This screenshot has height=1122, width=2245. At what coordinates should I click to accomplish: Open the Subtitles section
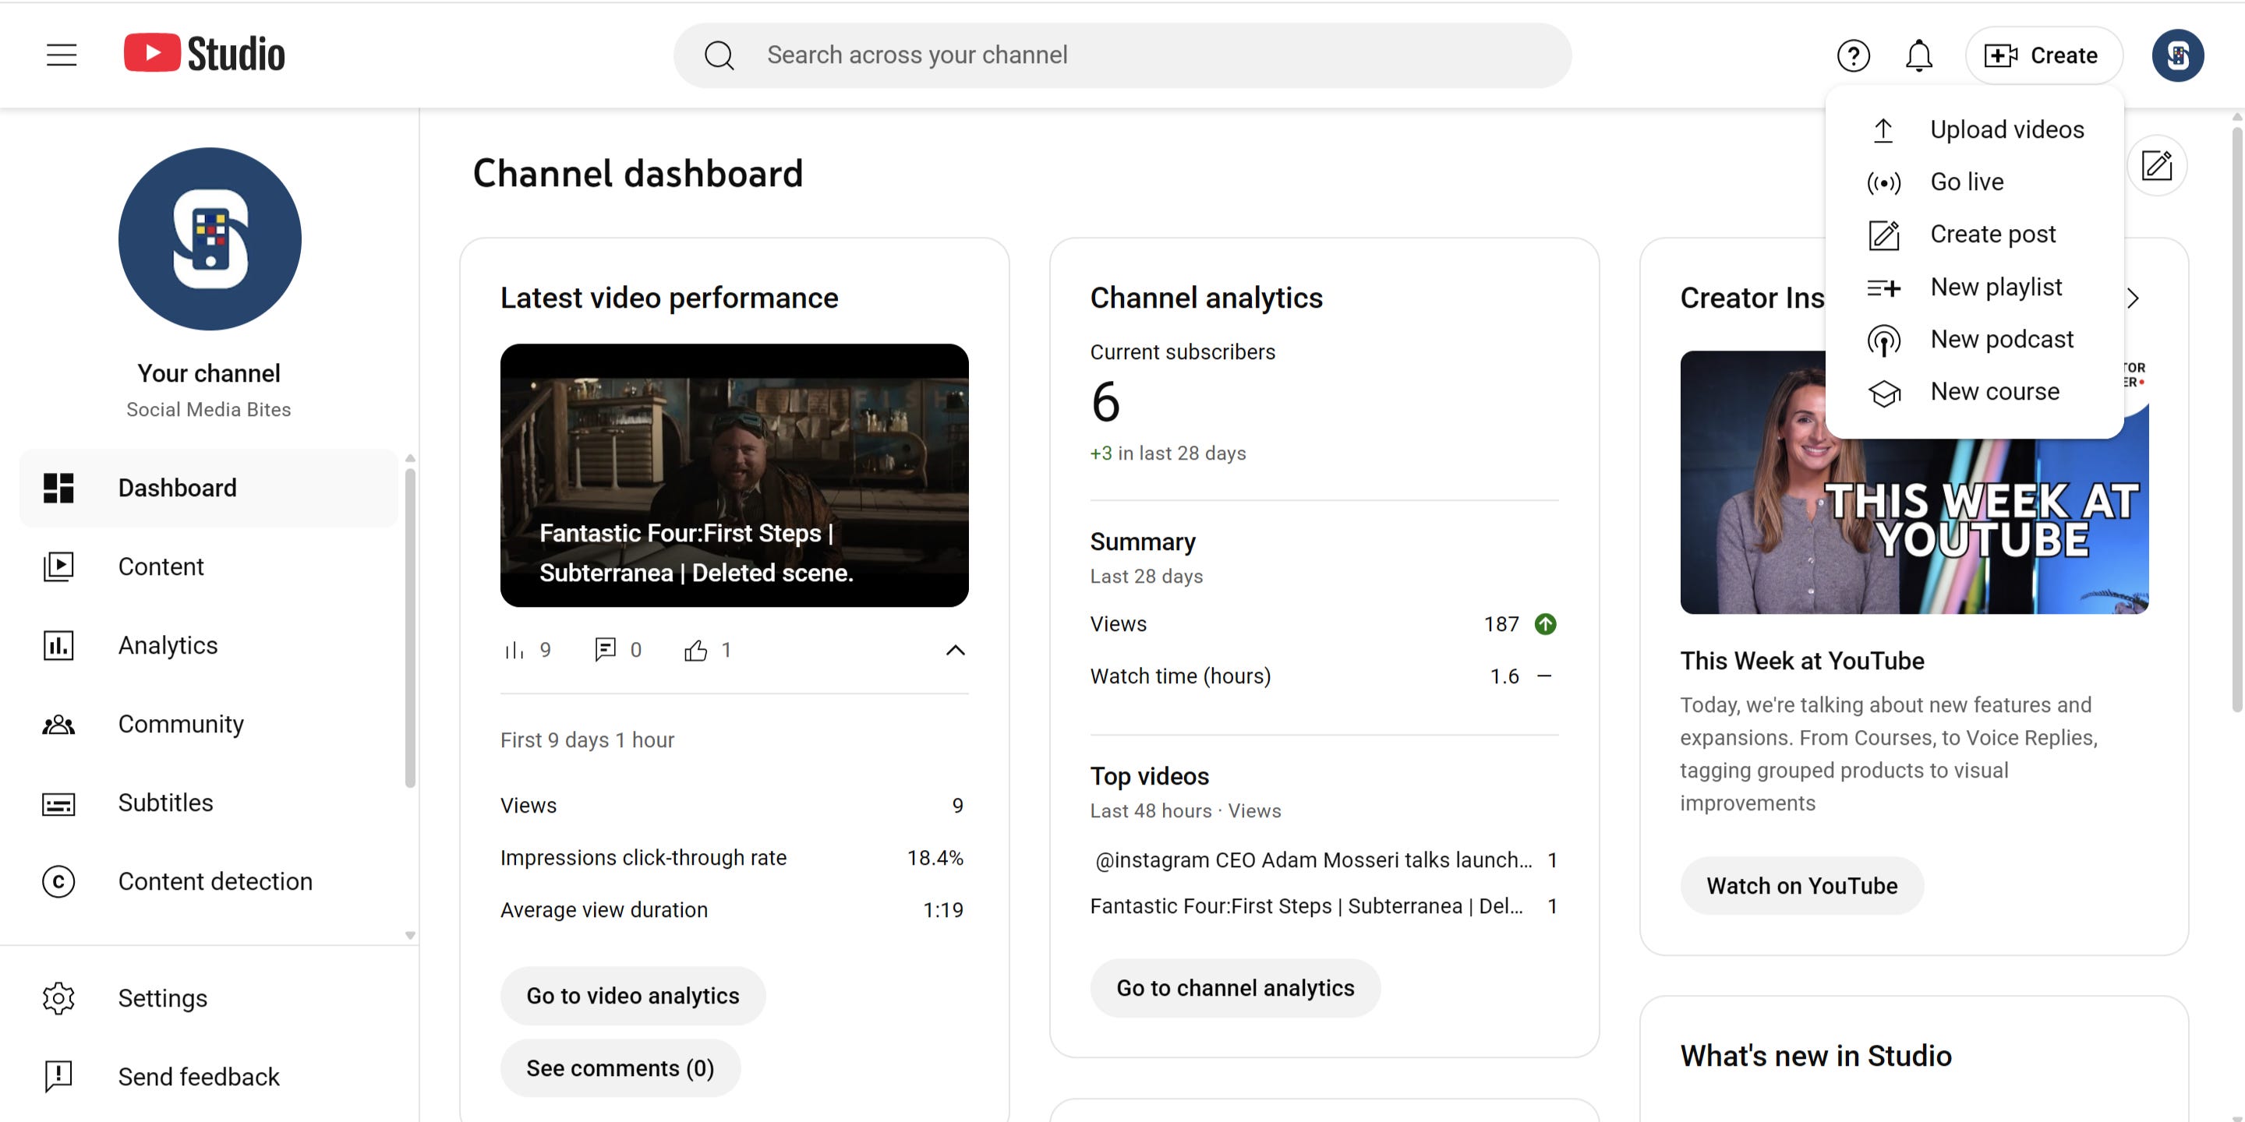click(x=165, y=803)
